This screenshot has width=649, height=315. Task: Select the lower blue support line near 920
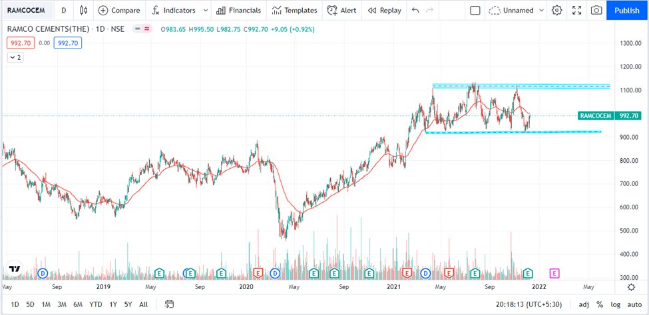(x=513, y=132)
